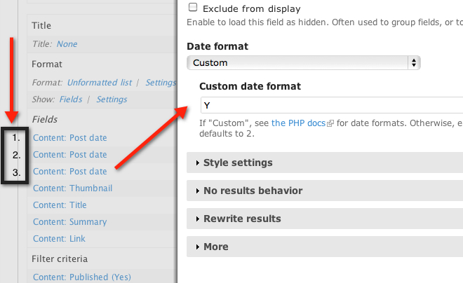This screenshot has height=283, width=463.
Task: Expand the More section
Action: coord(215,247)
